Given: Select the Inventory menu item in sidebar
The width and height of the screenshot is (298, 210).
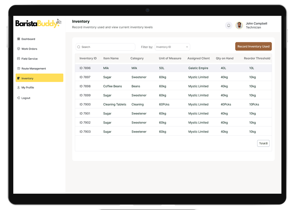Looking at the screenshot, I should coord(39,78).
